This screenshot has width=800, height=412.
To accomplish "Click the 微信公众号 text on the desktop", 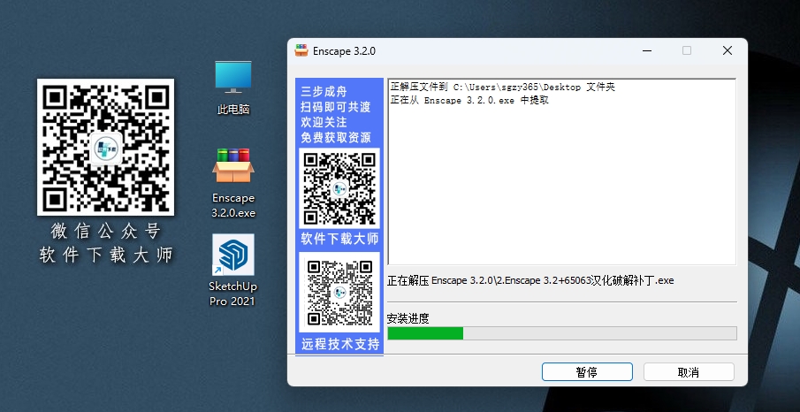I will point(106,232).
